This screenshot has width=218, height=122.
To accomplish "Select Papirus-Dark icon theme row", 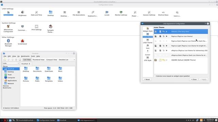I will click(x=181, y=41).
